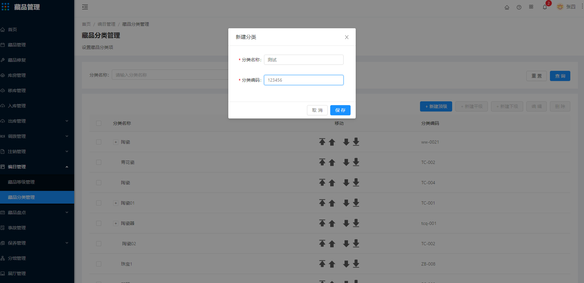Move TC-004 row to top
This screenshot has height=283, width=584.
[x=322, y=183]
